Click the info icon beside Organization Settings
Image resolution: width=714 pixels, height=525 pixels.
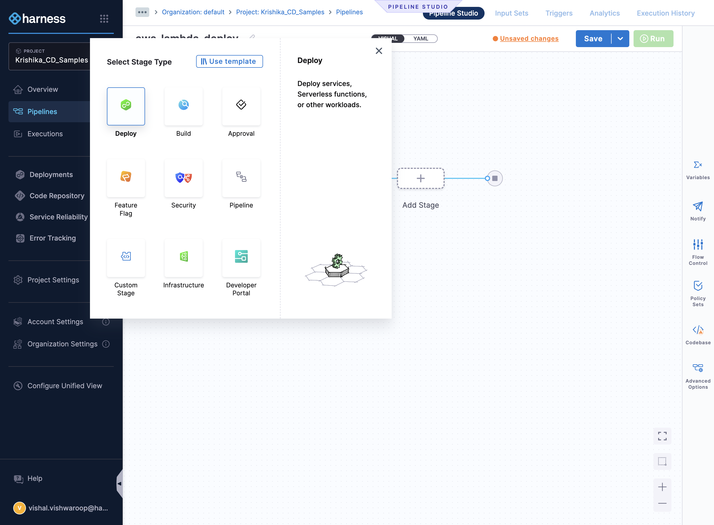[x=106, y=344]
